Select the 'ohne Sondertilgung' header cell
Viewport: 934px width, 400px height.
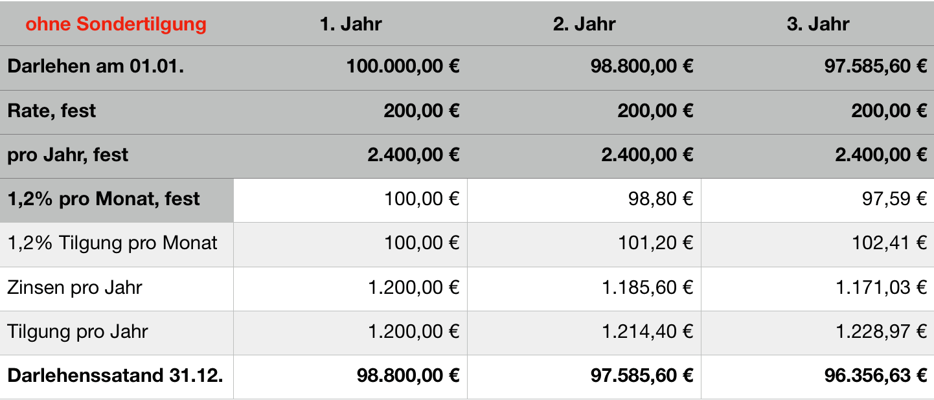point(116,25)
